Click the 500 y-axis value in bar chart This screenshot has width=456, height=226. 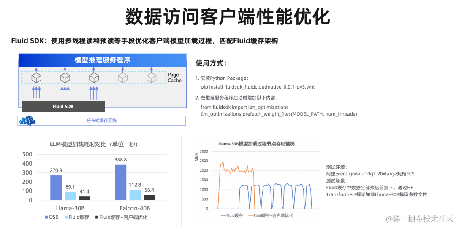(27, 155)
